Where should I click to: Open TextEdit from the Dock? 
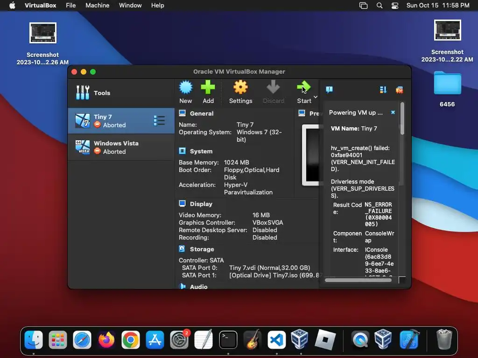pyautogui.click(x=204, y=339)
